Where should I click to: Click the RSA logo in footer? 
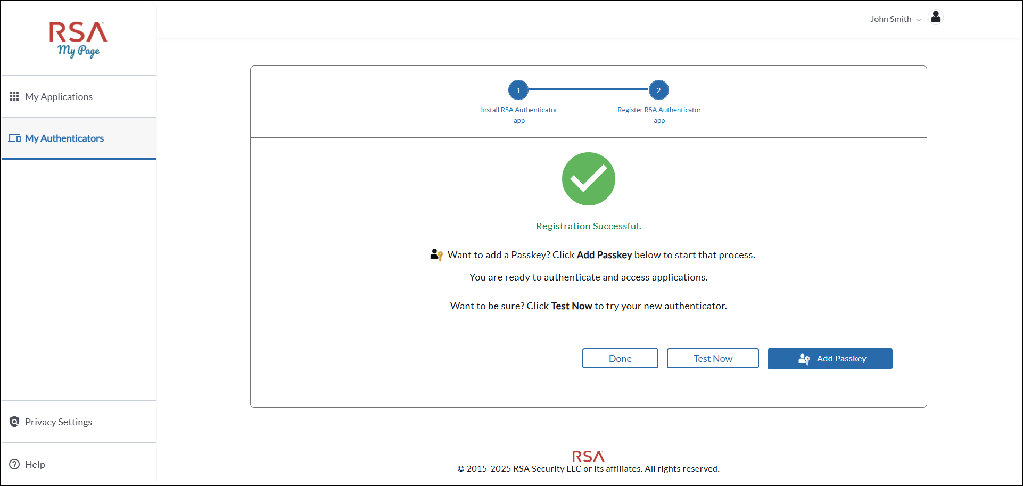(588, 456)
